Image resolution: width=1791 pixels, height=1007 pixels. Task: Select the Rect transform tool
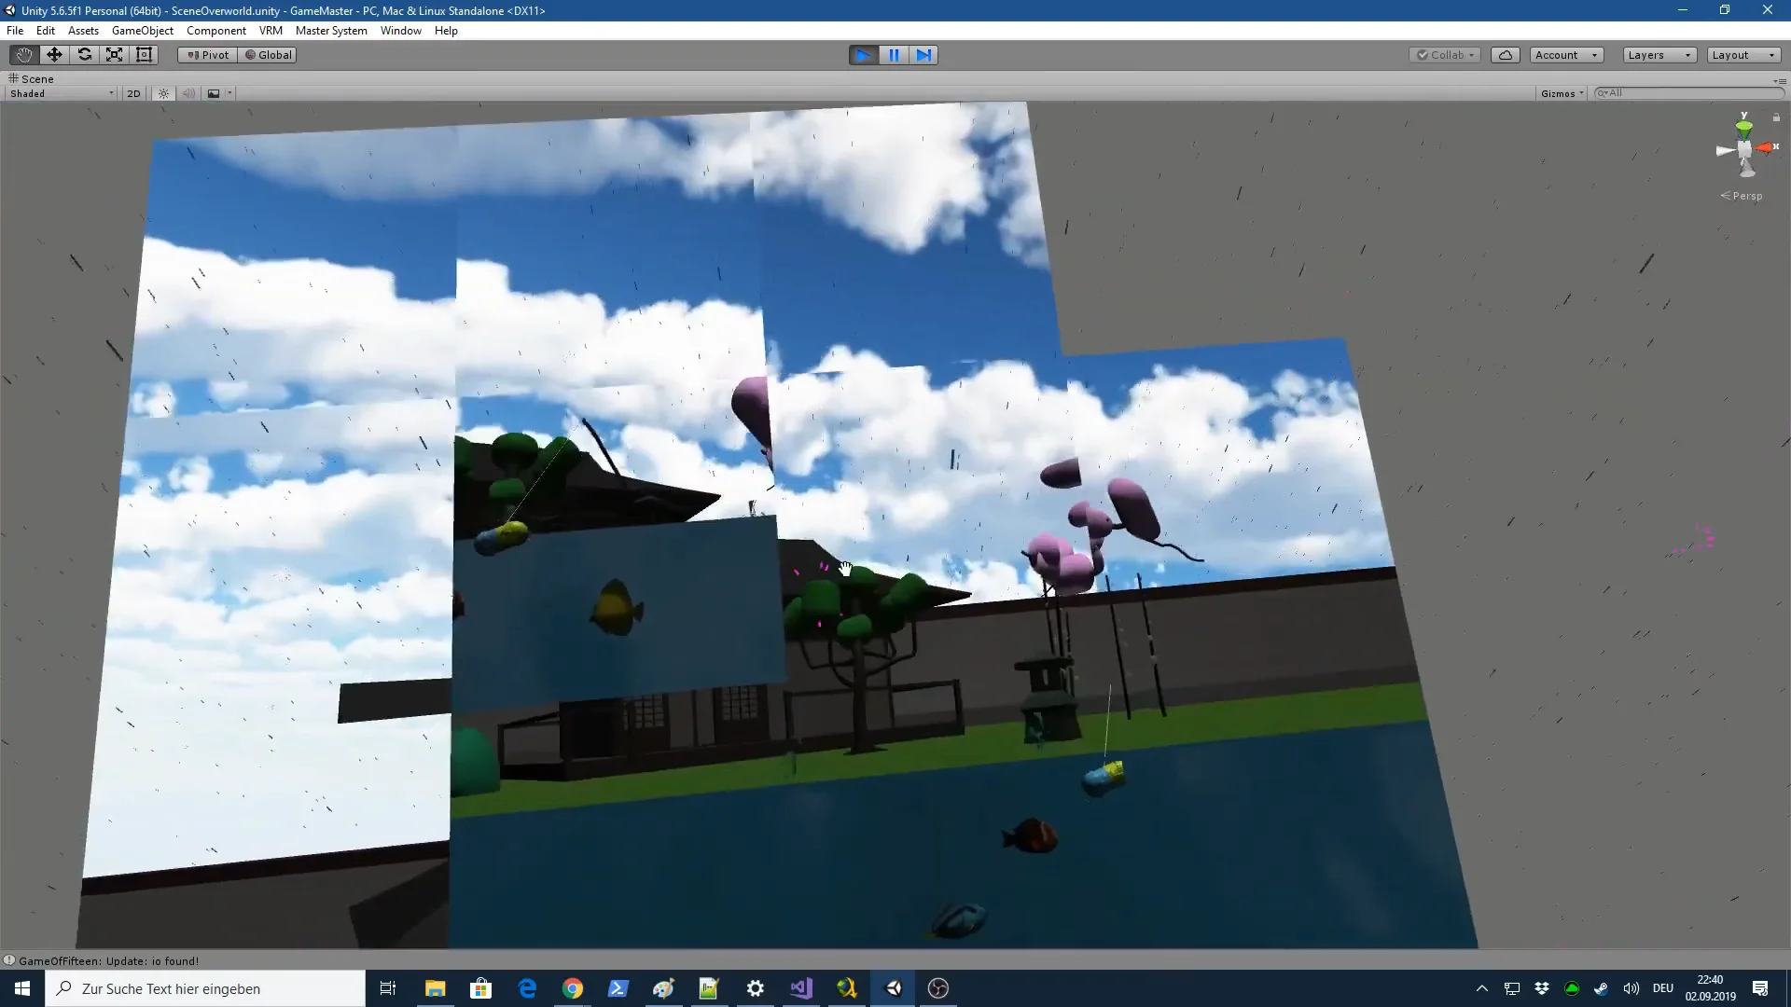(x=144, y=54)
